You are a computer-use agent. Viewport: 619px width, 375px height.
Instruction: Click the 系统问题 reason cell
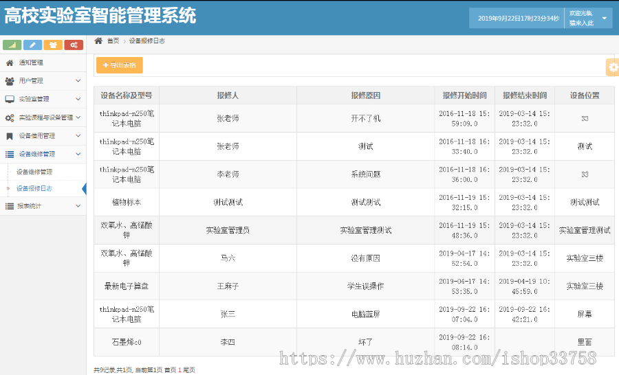366,174
